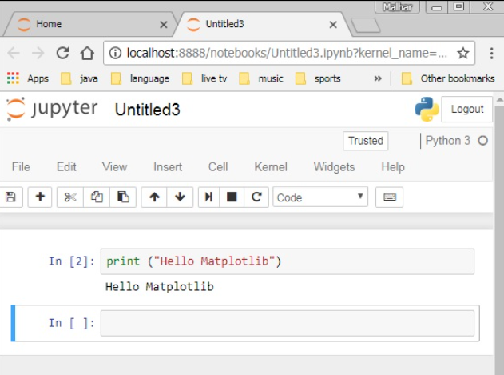Restart the kernel with the circular arrow icon

(x=256, y=197)
